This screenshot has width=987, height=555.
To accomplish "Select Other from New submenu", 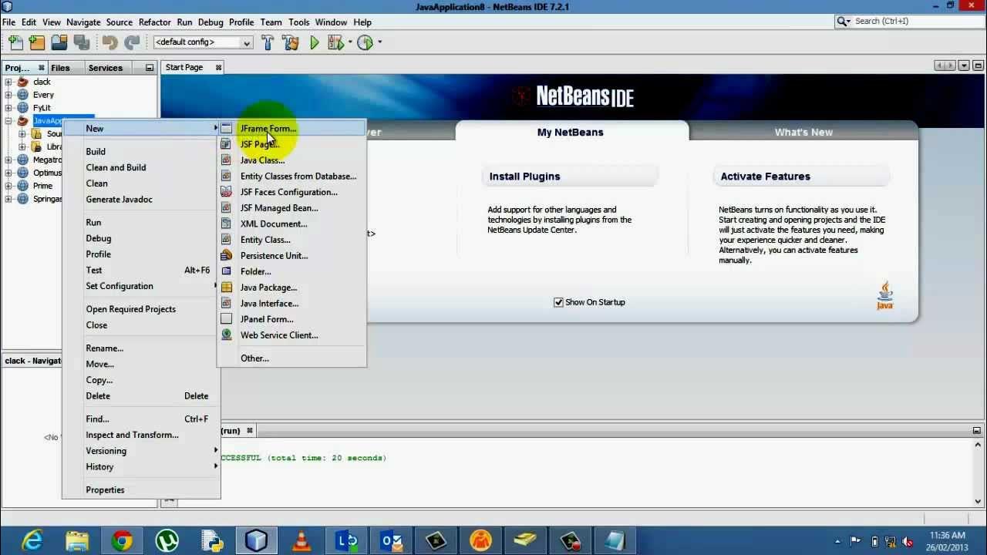I will point(291,358).
